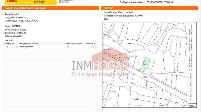201x112 pixels.
Task: Click the intensity value '03'
Action: 68,47
